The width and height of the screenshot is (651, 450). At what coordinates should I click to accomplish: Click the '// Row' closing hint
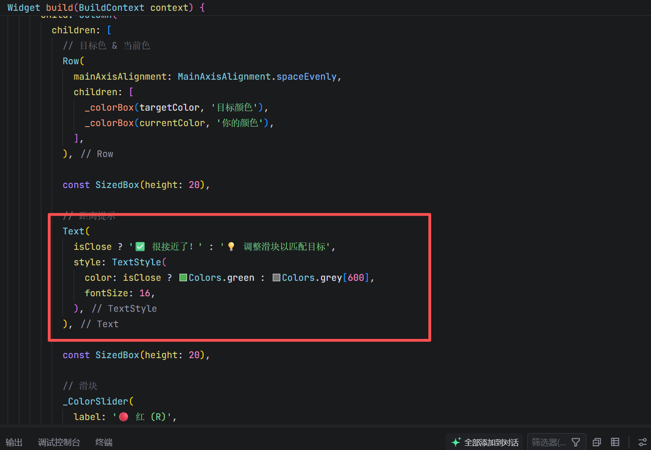coord(97,154)
